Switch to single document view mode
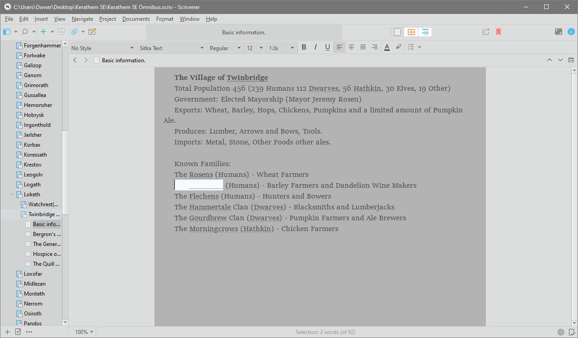The height and width of the screenshot is (338, 578). point(397,32)
